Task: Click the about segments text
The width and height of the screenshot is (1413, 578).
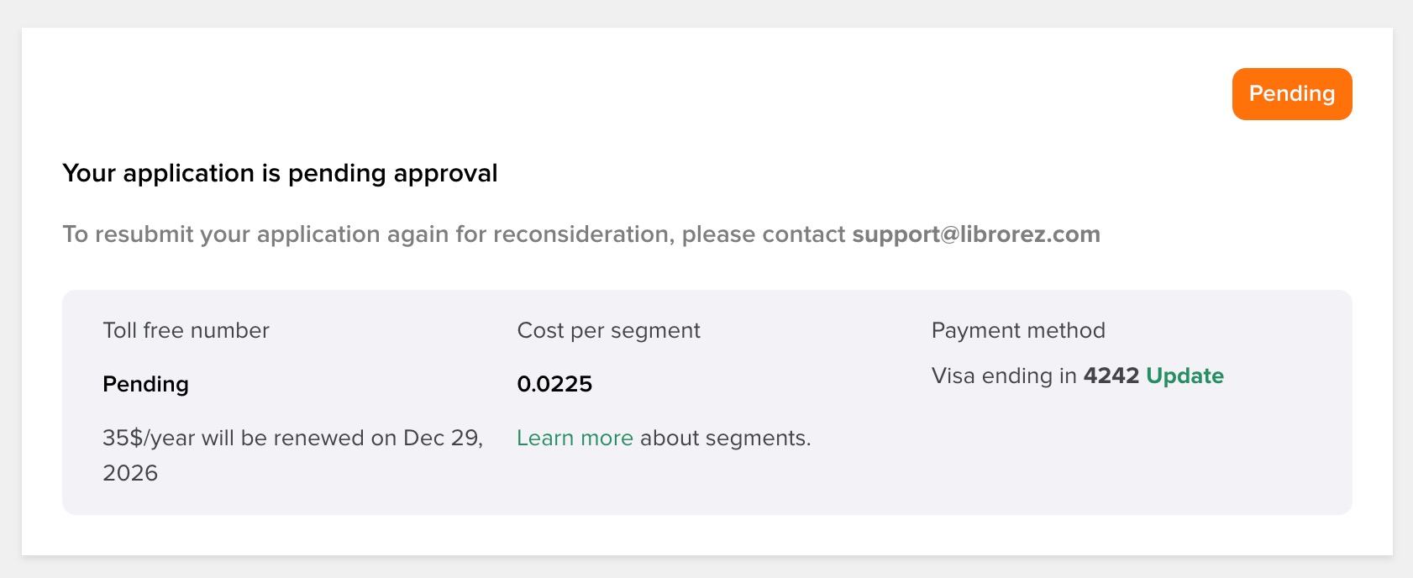Action: coord(726,438)
